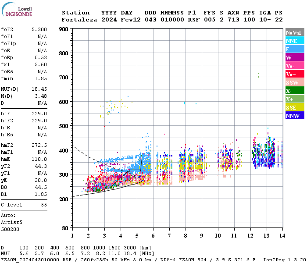Click the foF2 value 5.300

[x=39, y=29]
